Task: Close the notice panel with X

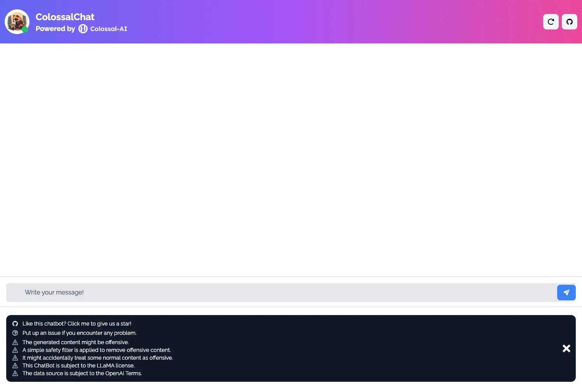Action: pyautogui.click(x=566, y=348)
